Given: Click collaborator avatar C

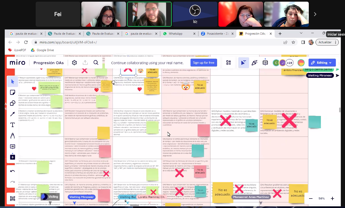Looking at the screenshot, I should [276, 63].
